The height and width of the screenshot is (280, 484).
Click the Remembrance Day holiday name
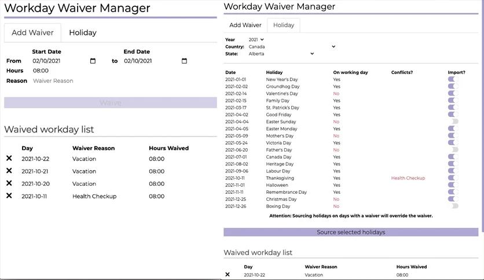click(x=287, y=192)
